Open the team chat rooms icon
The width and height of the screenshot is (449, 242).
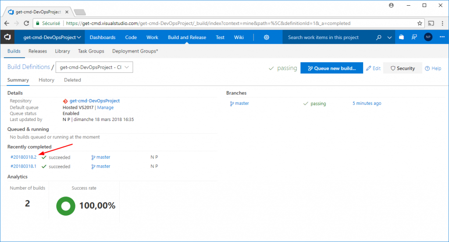point(414,37)
